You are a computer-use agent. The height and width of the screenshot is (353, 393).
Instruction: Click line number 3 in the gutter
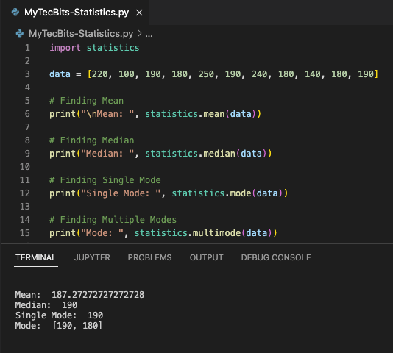pos(27,74)
